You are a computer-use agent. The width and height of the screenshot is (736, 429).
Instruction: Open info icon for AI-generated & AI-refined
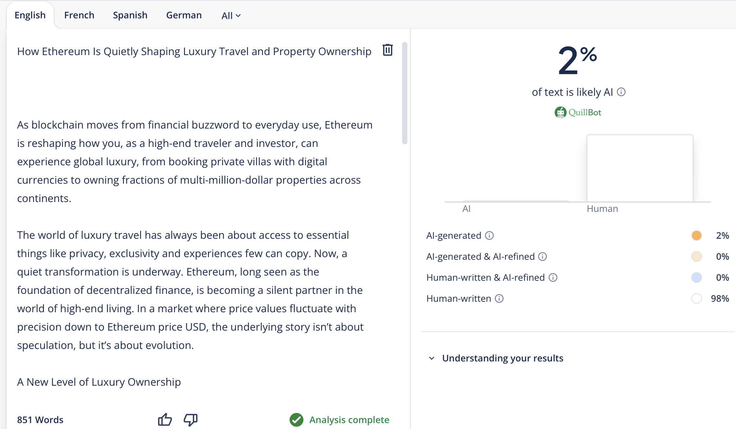click(542, 256)
